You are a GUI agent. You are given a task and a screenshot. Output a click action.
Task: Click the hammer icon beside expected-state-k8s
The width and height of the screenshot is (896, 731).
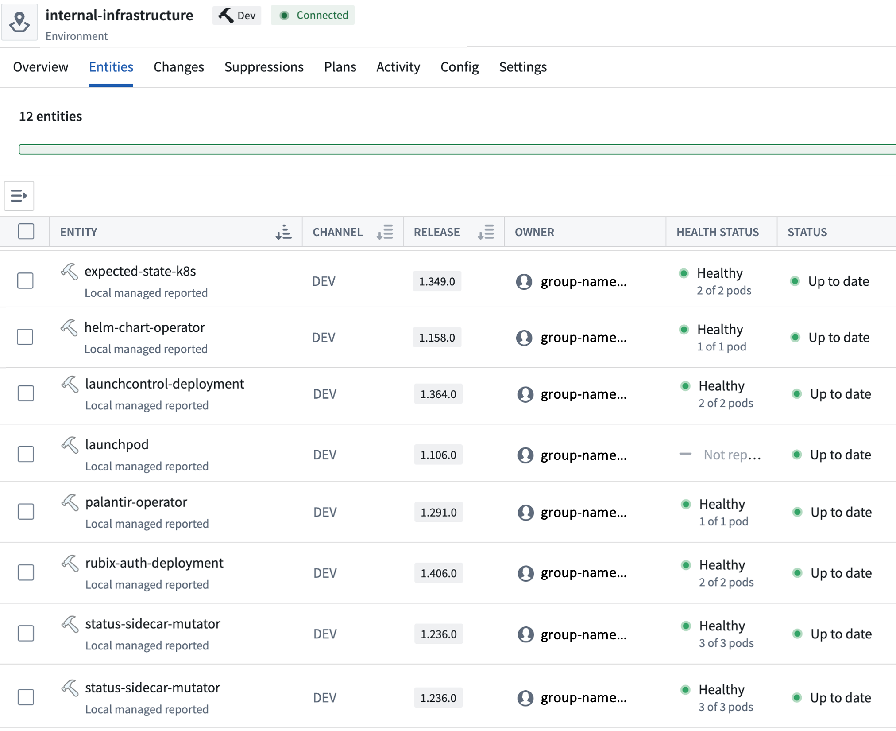point(70,271)
